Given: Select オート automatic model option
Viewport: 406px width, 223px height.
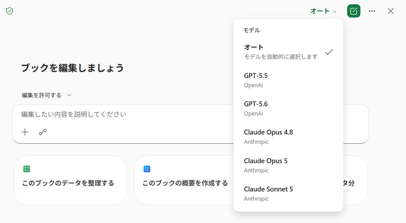Looking at the screenshot, I should tap(288, 52).
